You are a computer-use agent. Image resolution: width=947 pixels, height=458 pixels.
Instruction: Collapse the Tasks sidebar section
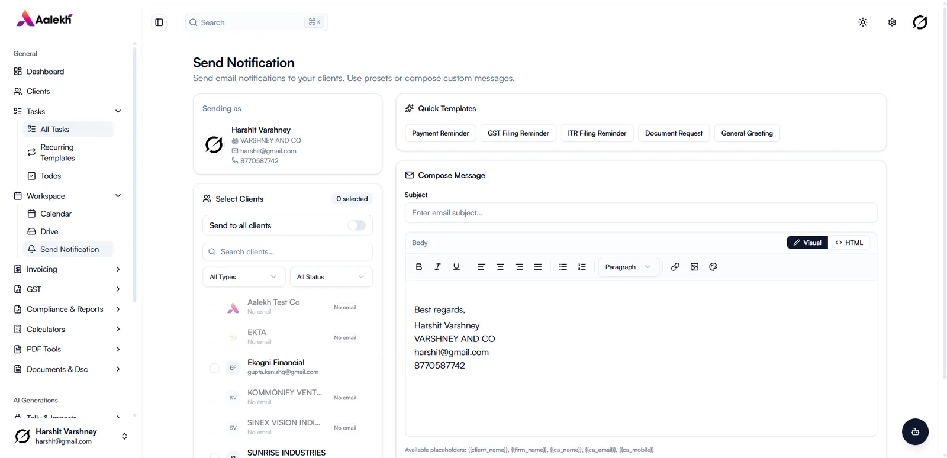click(118, 111)
